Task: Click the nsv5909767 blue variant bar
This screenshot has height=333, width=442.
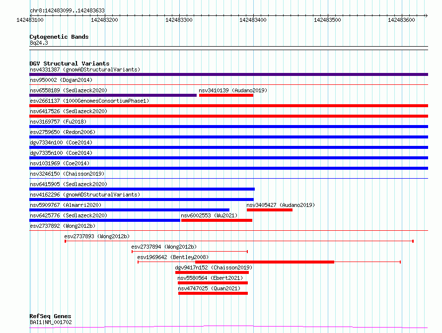Action: click(130, 210)
